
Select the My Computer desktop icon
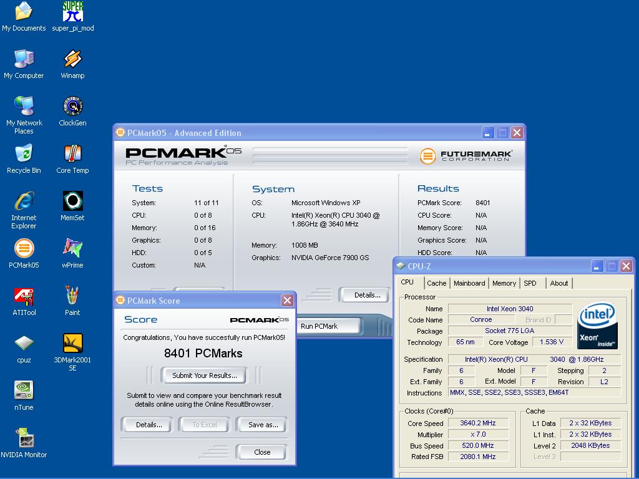tap(24, 64)
